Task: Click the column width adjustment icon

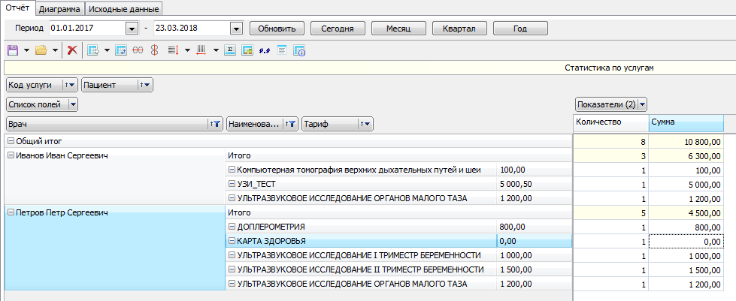Action: (201, 50)
